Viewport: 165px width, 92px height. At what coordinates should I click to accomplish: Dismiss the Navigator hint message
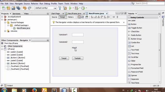pos(124,22)
